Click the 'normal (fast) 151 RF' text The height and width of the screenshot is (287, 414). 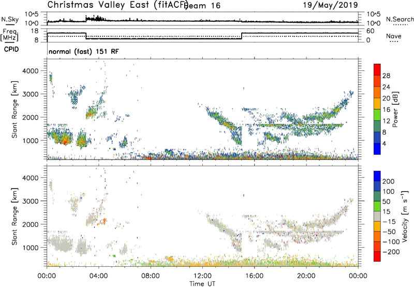point(84,51)
